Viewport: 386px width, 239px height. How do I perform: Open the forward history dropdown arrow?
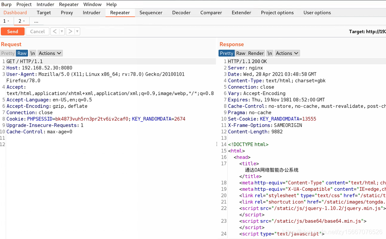[x=77, y=31]
